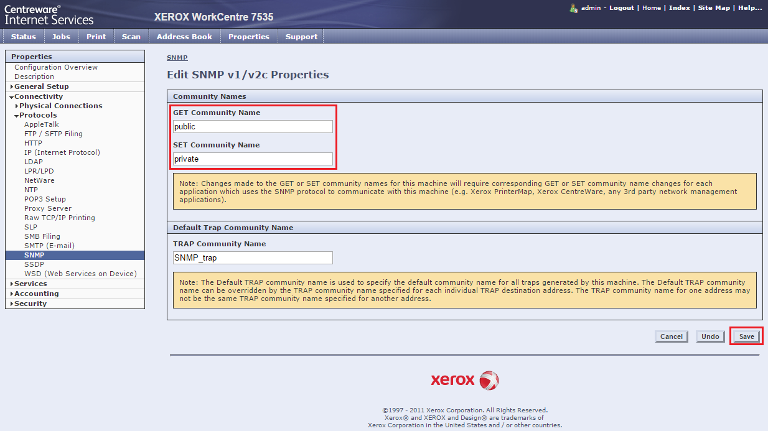Expand the Services section
Viewport: 768px width, 431px height.
(x=30, y=284)
